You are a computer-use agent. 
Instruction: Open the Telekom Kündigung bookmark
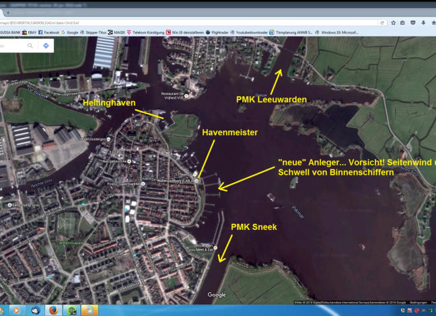pos(149,32)
